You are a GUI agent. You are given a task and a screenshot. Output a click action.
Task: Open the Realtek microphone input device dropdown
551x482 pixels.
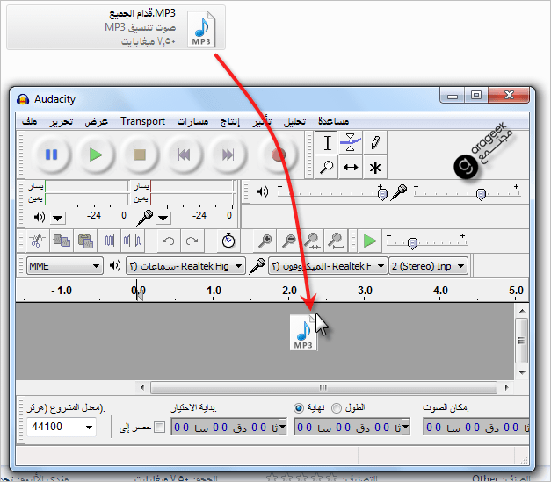click(x=328, y=266)
